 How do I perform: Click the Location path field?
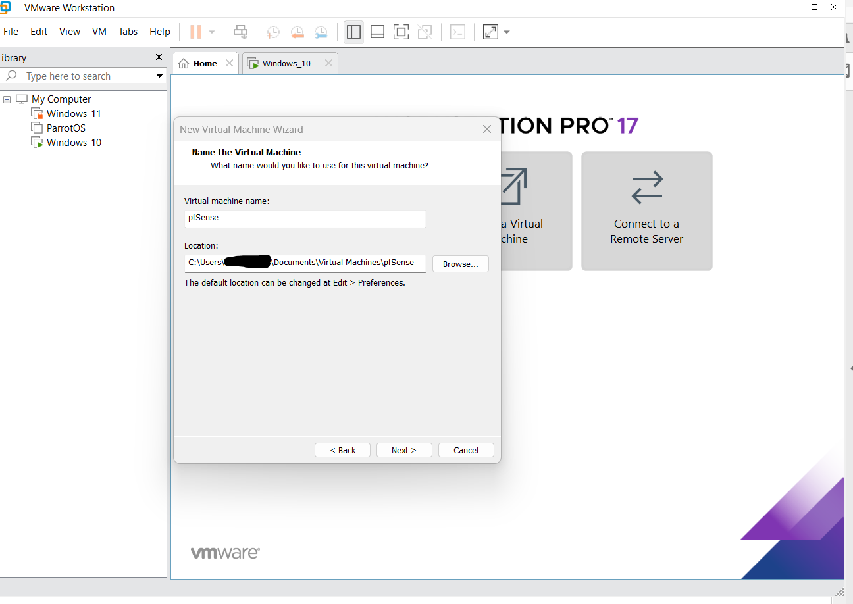point(305,263)
